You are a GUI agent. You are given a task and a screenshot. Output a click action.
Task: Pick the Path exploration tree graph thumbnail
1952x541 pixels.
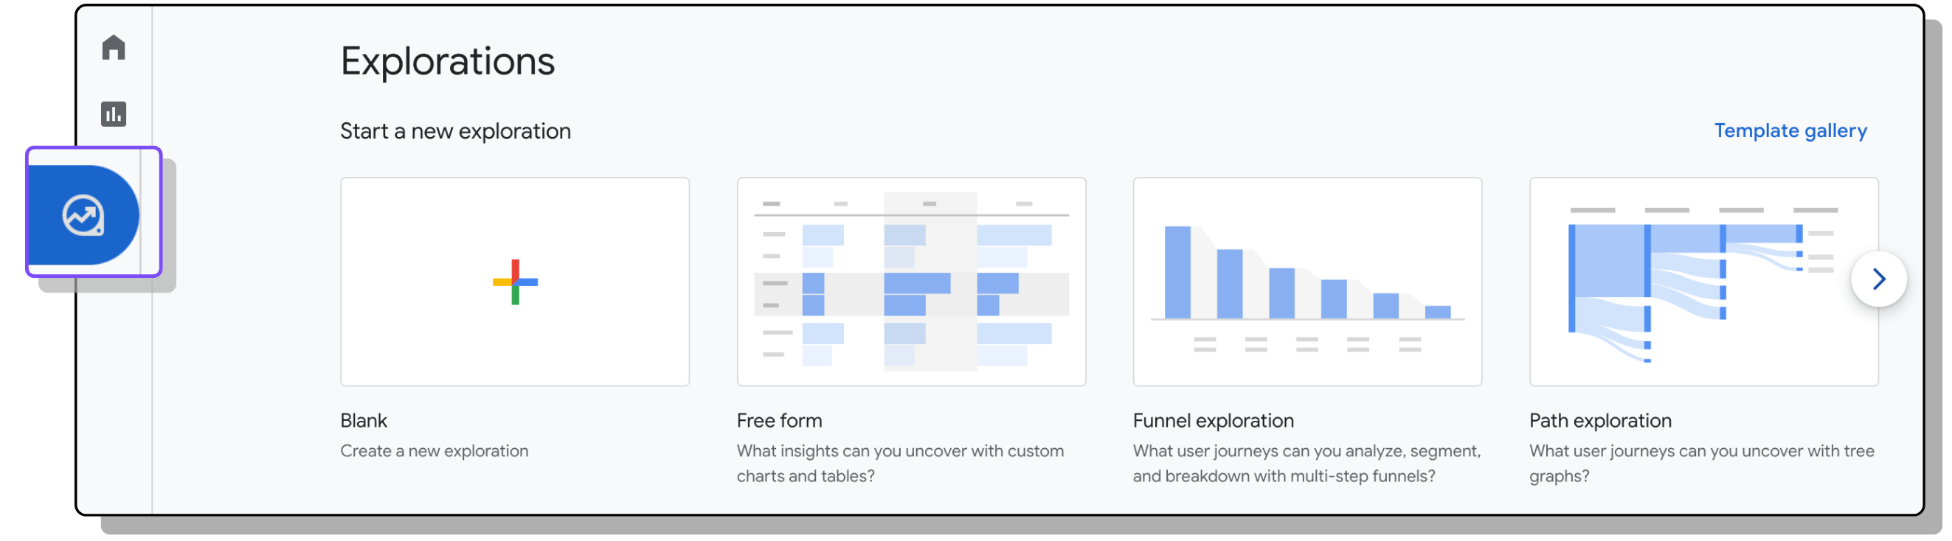pos(1703,282)
